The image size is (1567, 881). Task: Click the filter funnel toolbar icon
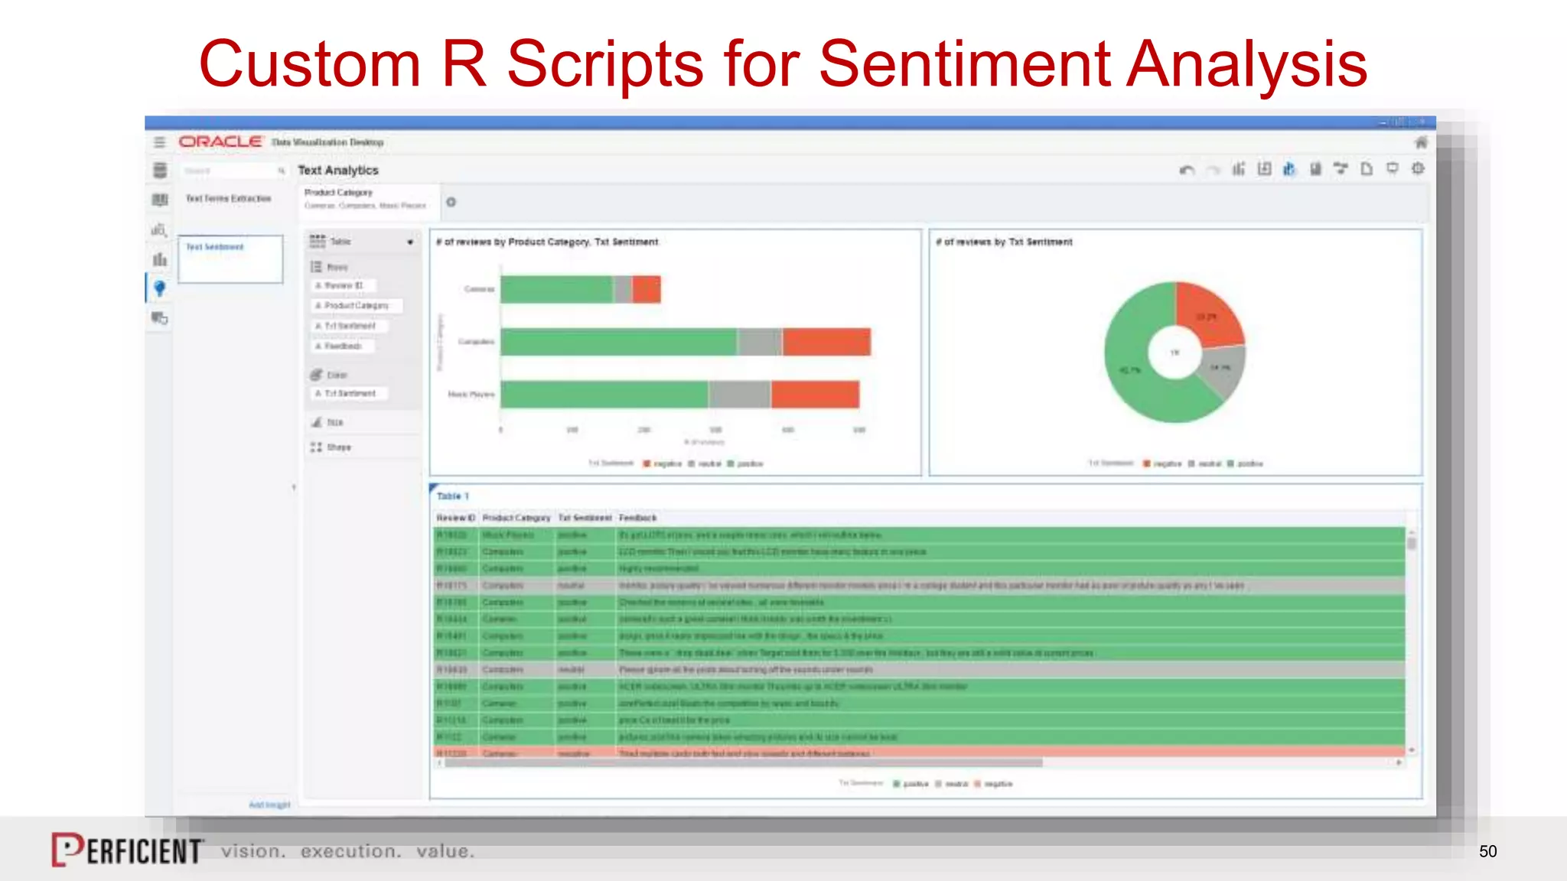click(x=1341, y=169)
